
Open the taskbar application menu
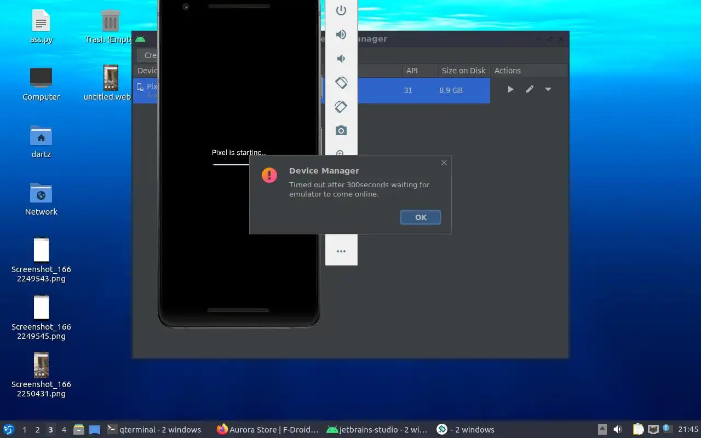(9, 429)
